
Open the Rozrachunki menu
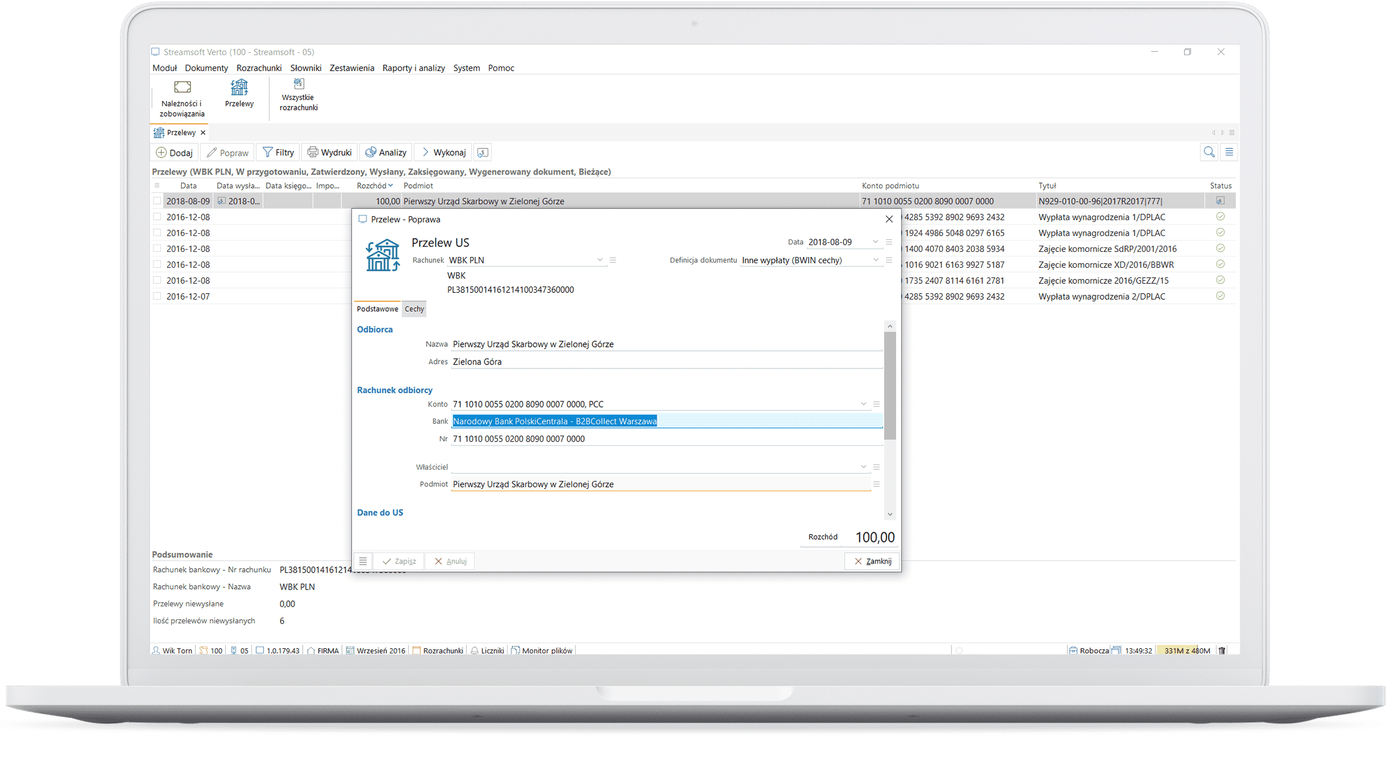tap(259, 68)
